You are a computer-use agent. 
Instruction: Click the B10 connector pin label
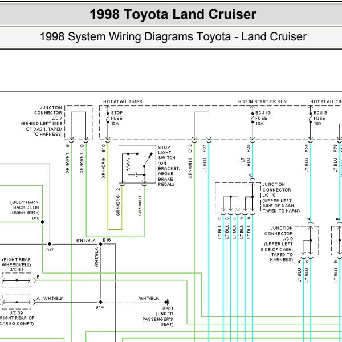pyautogui.click(x=103, y=148)
